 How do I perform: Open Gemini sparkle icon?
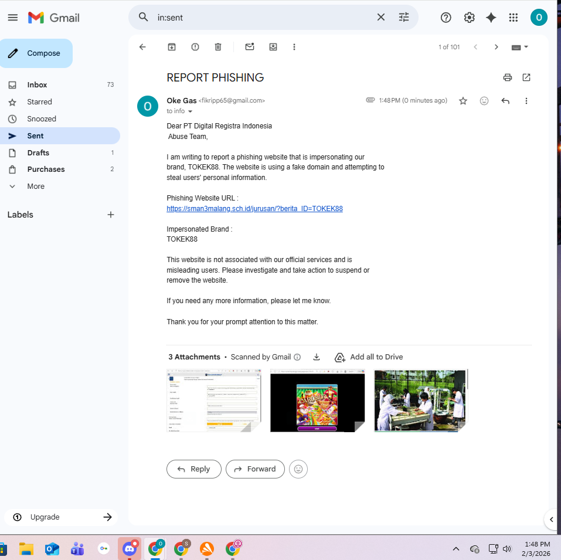tap(491, 18)
